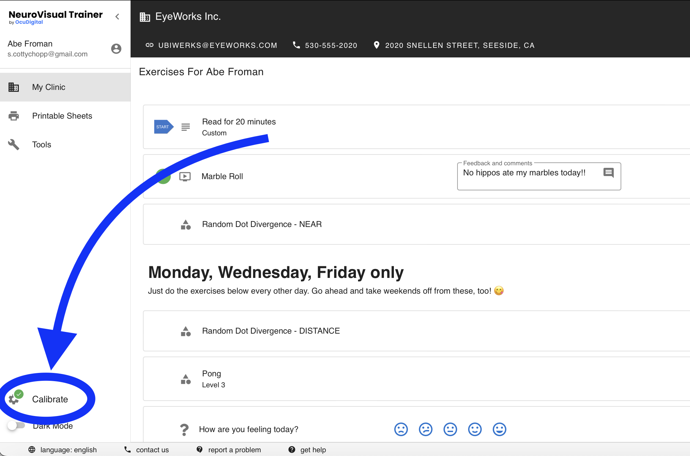Open the Marble Roll exercise
This screenshot has width=690, height=456.
tap(222, 176)
